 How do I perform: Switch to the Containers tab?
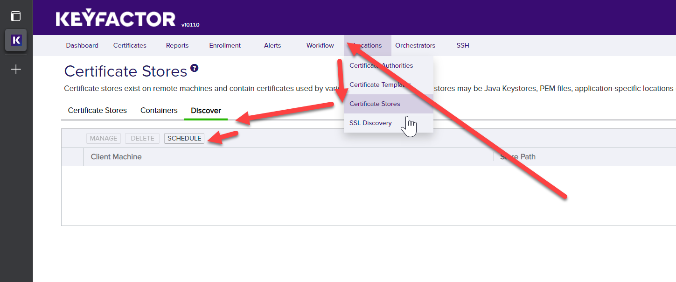tap(159, 111)
